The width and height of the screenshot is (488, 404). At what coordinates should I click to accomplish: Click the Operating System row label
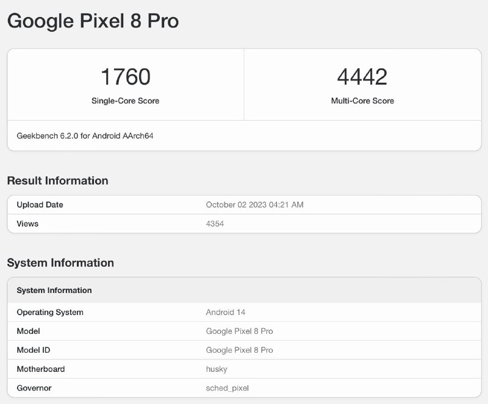pyautogui.click(x=50, y=312)
